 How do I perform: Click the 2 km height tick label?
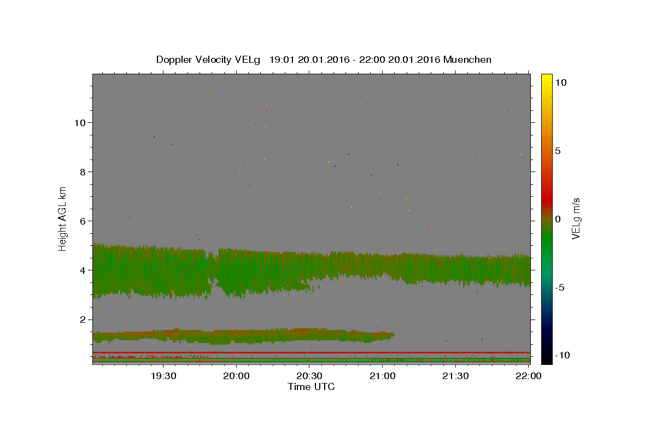(x=83, y=320)
